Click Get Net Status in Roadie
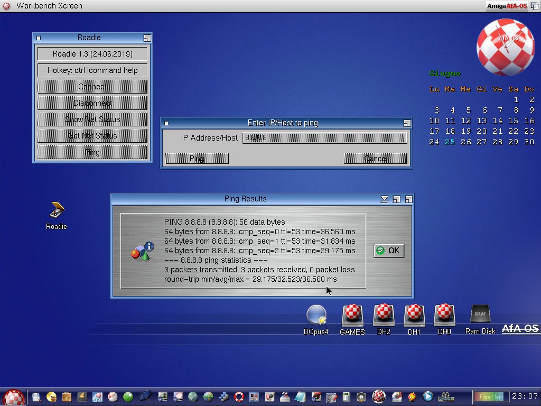Image resolution: width=541 pixels, height=406 pixels. [92, 136]
